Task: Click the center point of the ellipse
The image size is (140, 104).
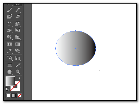Action: [x=76, y=48]
